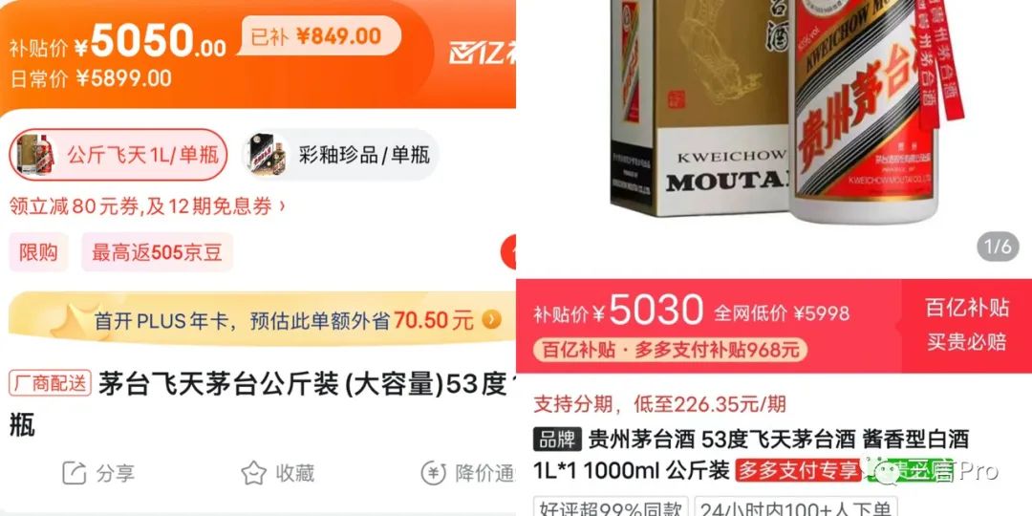
Task: Tap the share icon
Action: (75, 473)
